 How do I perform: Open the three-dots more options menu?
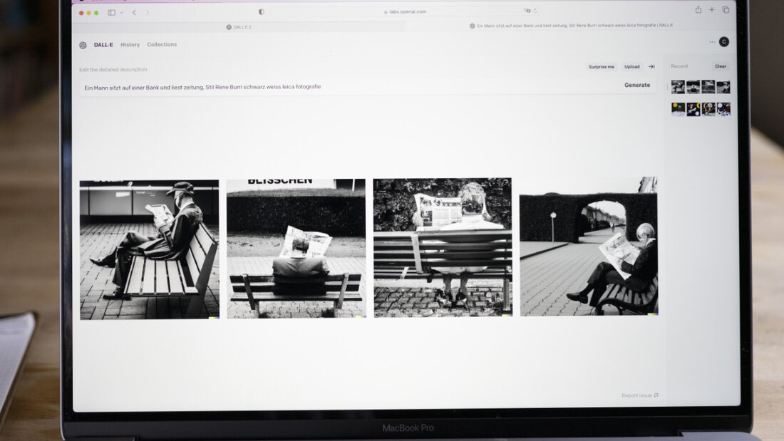click(711, 42)
